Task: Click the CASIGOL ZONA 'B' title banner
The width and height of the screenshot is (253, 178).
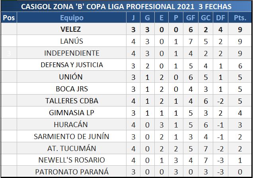Action: (127, 7)
